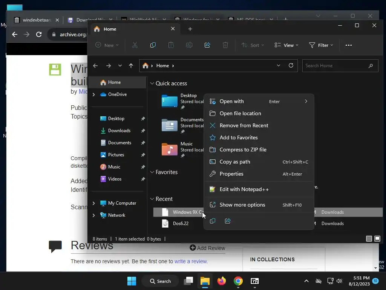386x290 pixels.
Task: Switch to large thumbnails view in status bar
Action: [377, 239]
